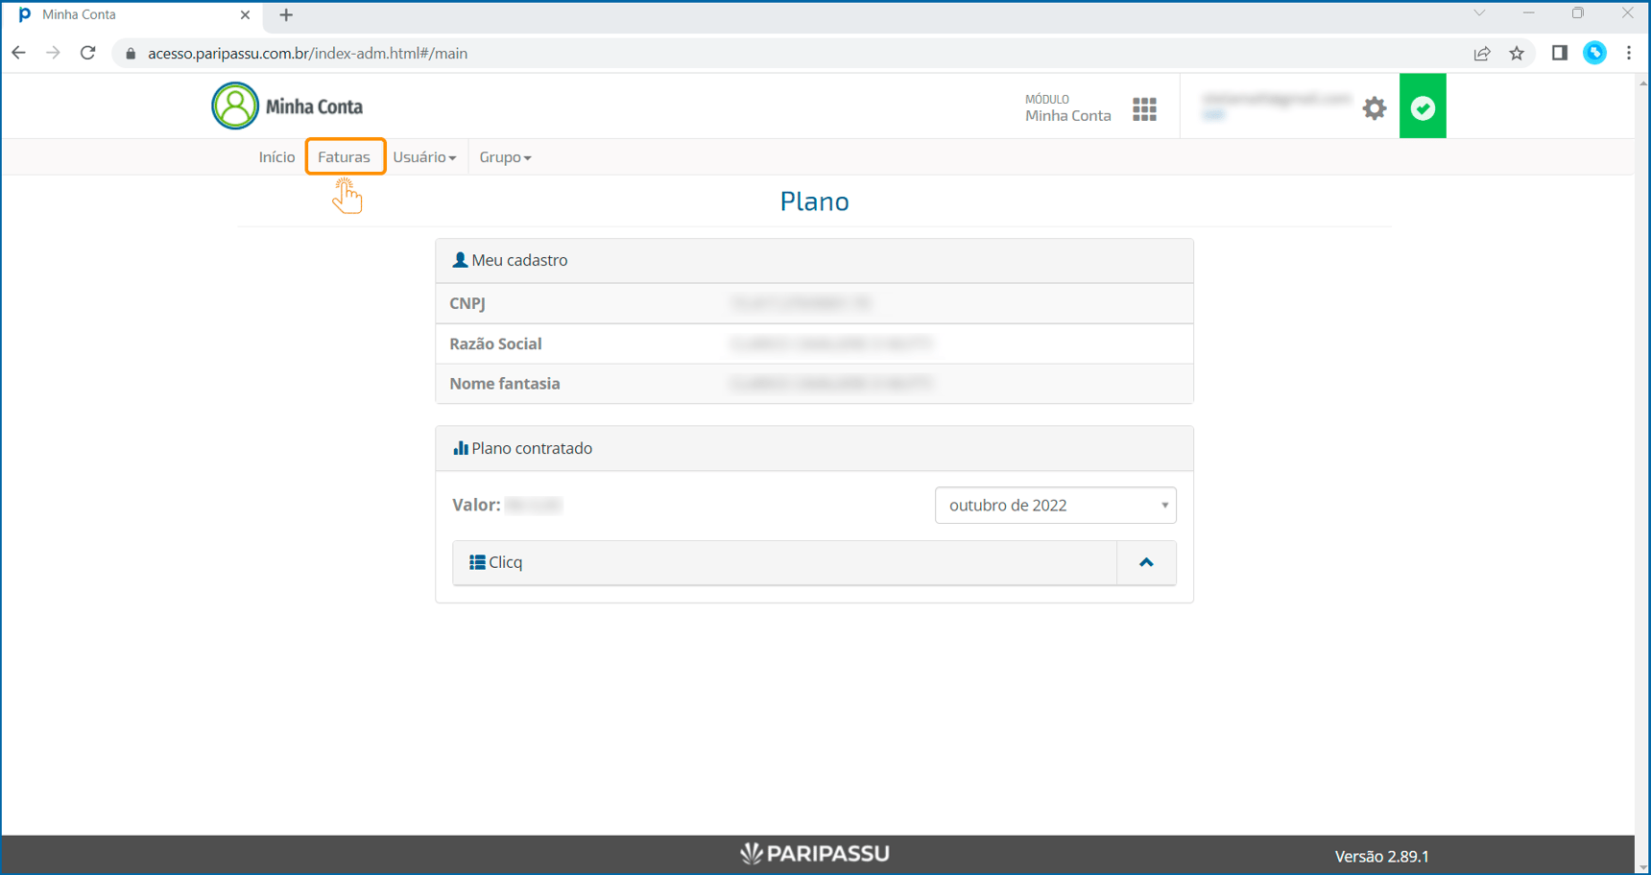Bookmark this page with the star icon

coord(1517,54)
